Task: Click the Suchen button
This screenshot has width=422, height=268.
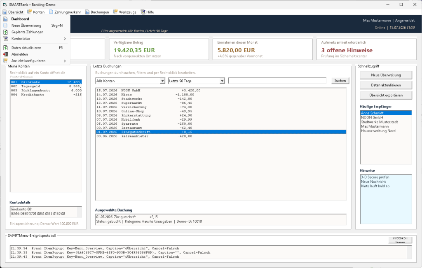Action: (340, 81)
